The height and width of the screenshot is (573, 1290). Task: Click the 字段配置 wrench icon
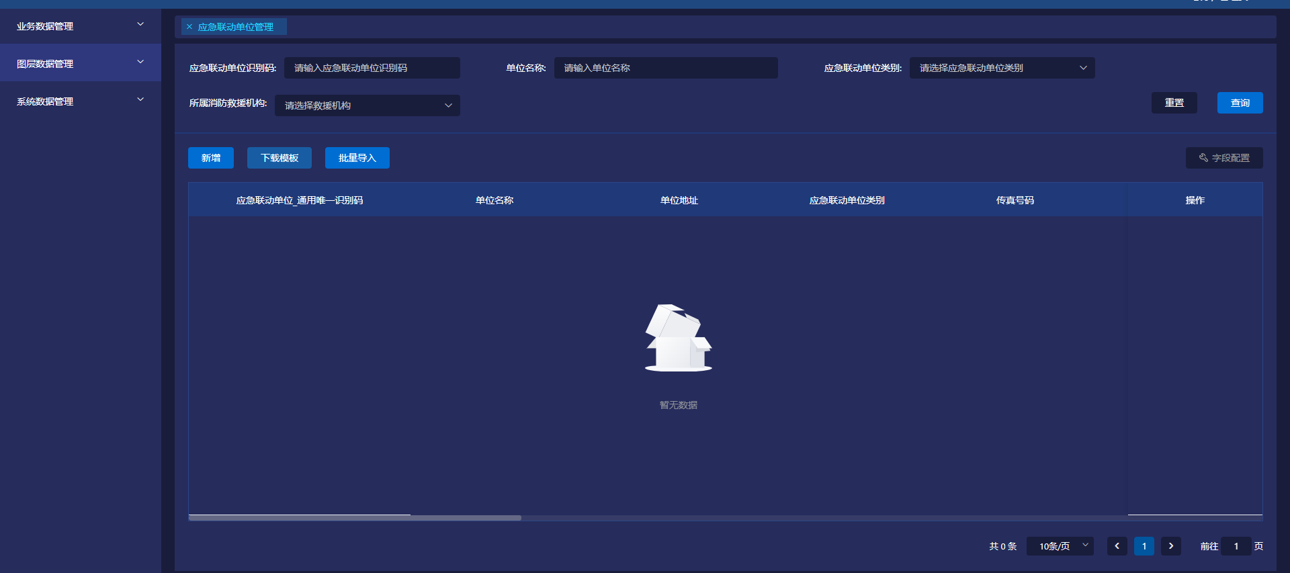tap(1203, 158)
